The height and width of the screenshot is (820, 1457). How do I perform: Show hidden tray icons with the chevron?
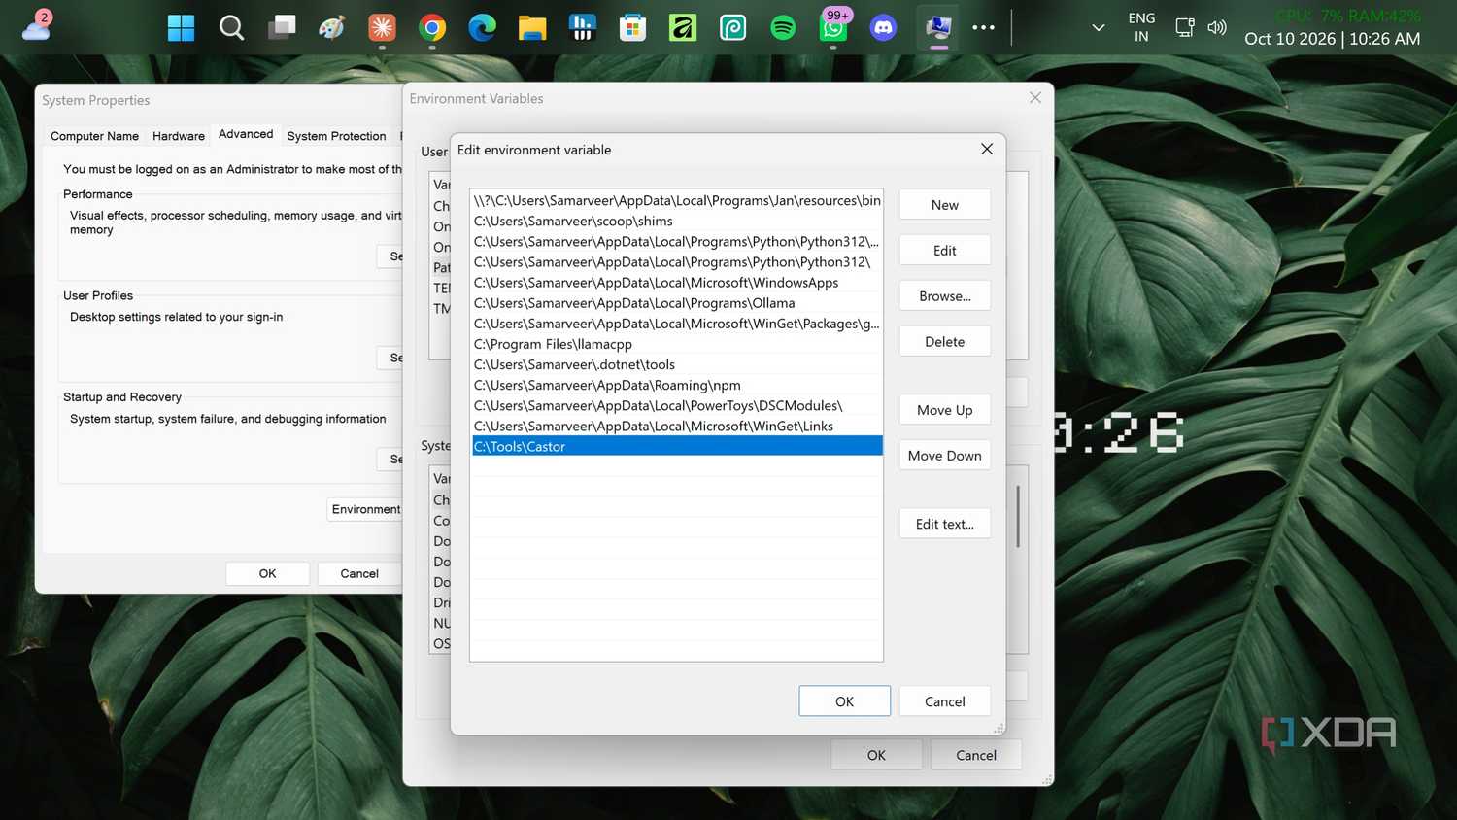pos(1099,27)
